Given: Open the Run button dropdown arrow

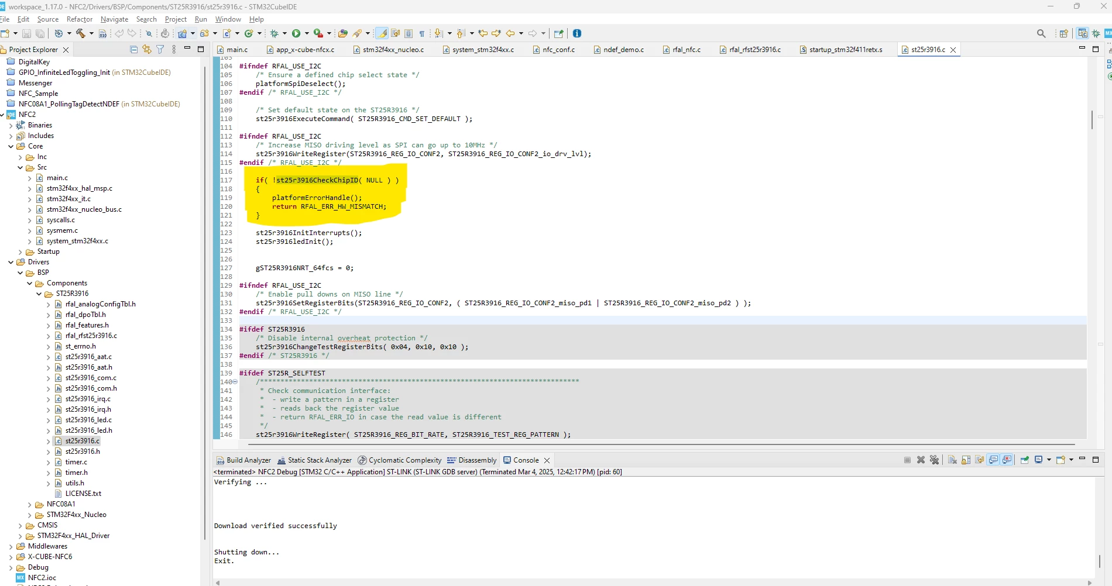Looking at the screenshot, I should click(306, 33).
